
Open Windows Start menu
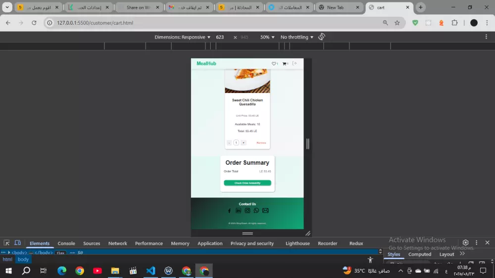pos(8,271)
